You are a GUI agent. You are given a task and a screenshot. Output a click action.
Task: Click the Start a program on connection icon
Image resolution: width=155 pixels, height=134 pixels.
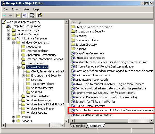(x=73, y=115)
